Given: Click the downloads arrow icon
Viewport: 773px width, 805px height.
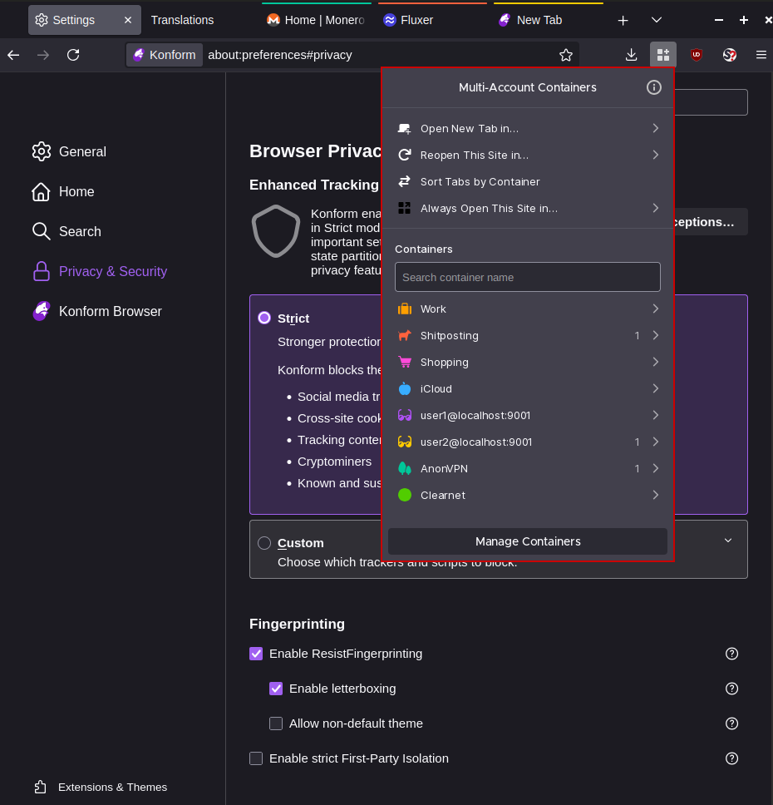Looking at the screenshot, I should [x=631, y=55].
